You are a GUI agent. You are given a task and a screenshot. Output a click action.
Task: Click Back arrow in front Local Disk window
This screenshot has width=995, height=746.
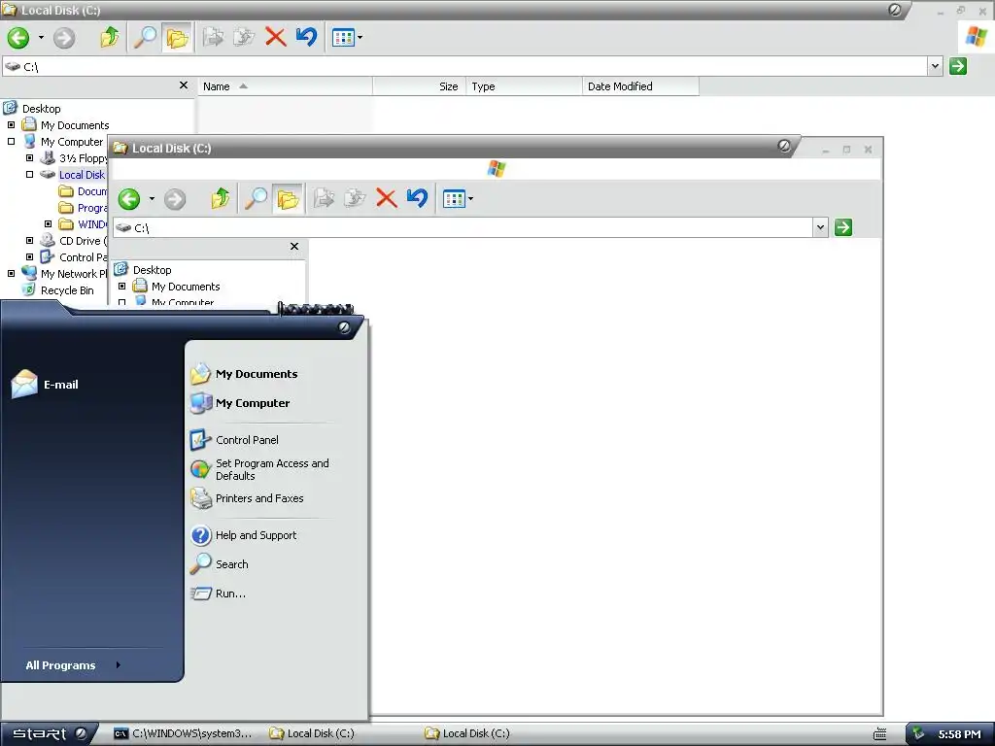129,199
